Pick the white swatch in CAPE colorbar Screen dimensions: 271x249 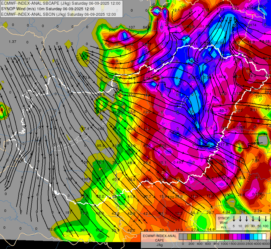(264, 237)
